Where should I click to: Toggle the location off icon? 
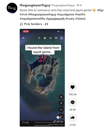61,97
